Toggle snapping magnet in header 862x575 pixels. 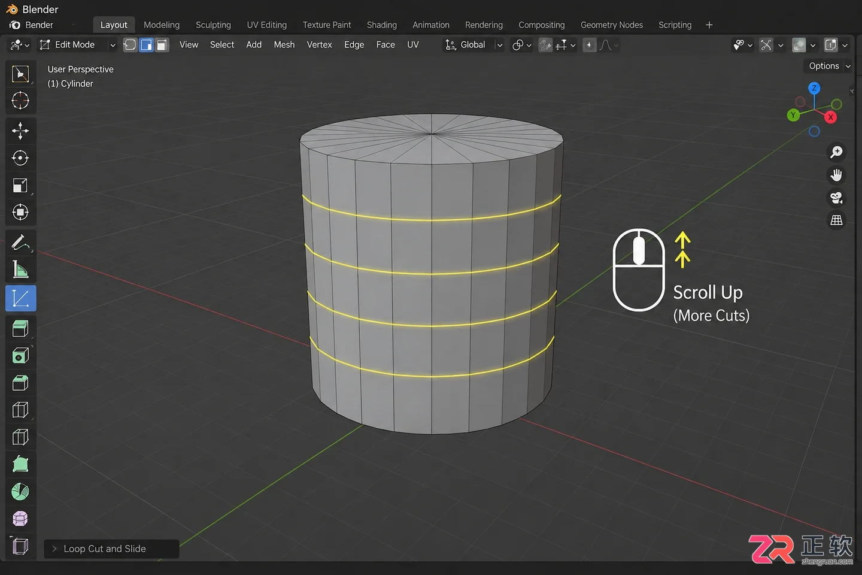pyautogui.click(x=545, y=45)
